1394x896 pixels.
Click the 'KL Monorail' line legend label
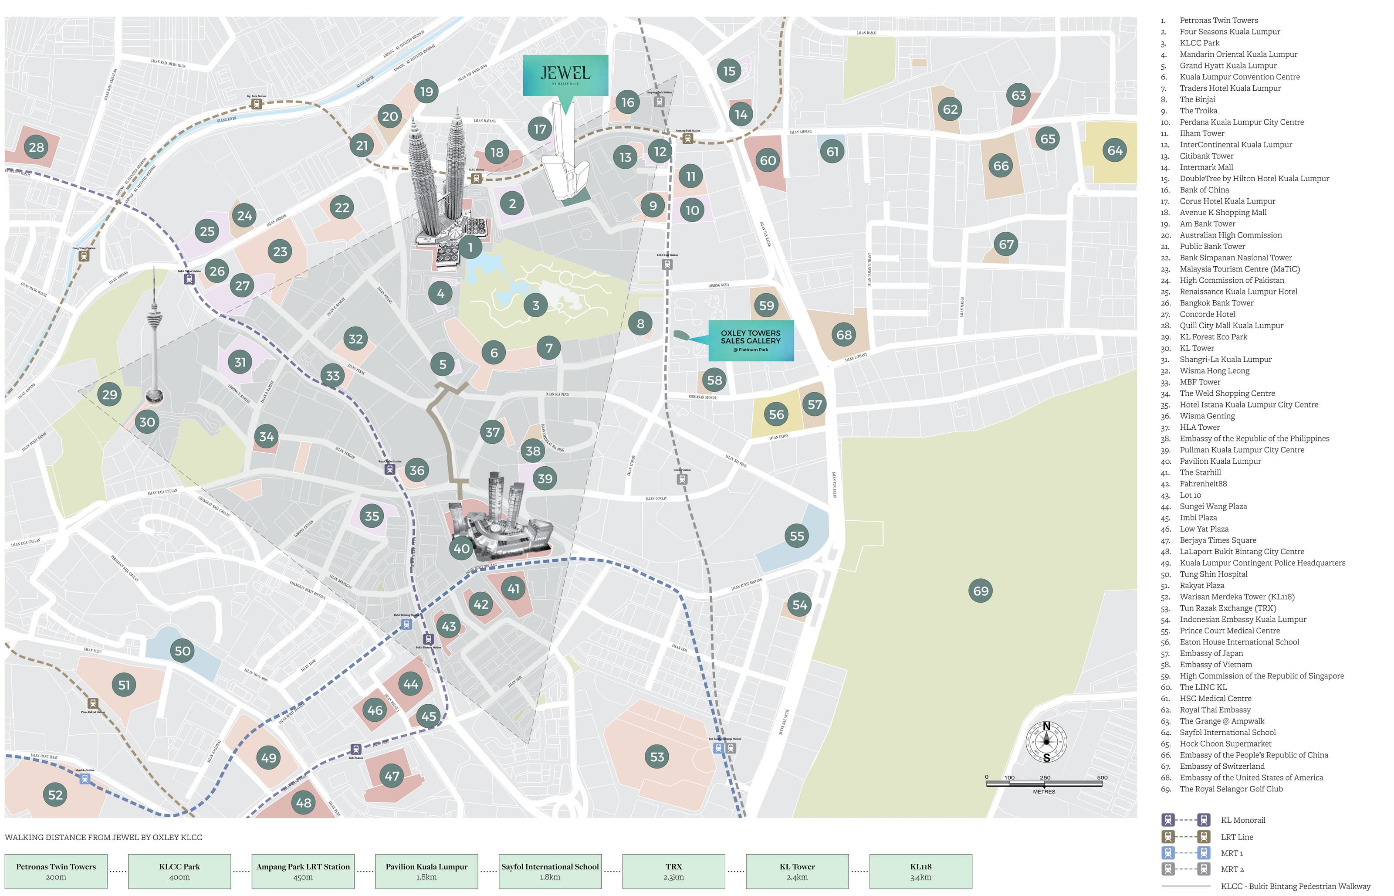point(1243,820)
